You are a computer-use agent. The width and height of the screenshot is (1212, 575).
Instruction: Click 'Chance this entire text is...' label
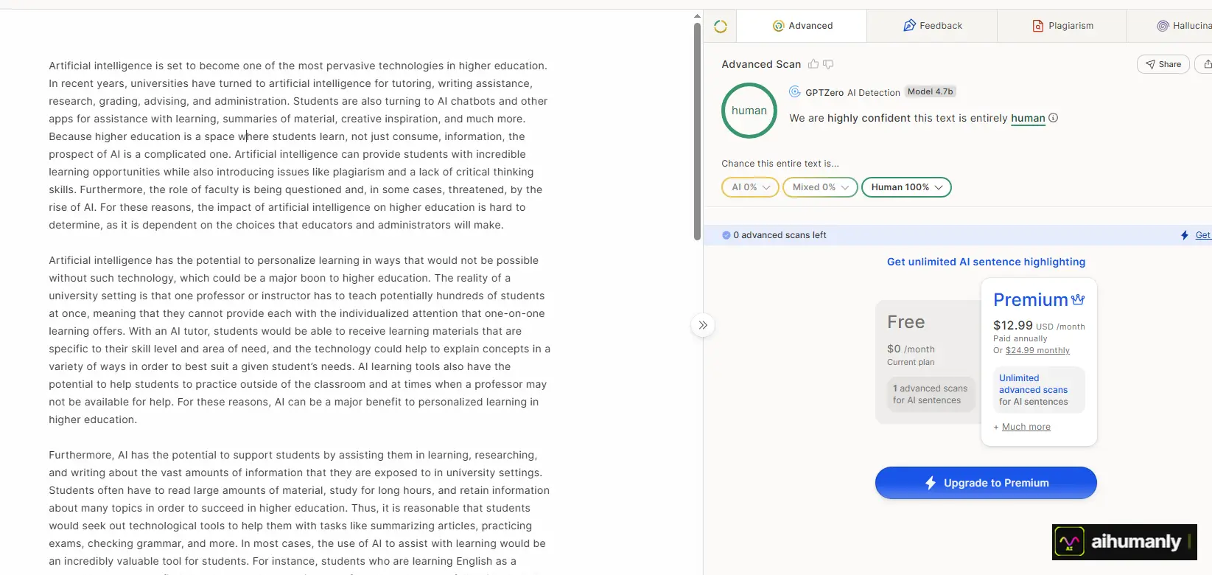[x=780, y=164]
